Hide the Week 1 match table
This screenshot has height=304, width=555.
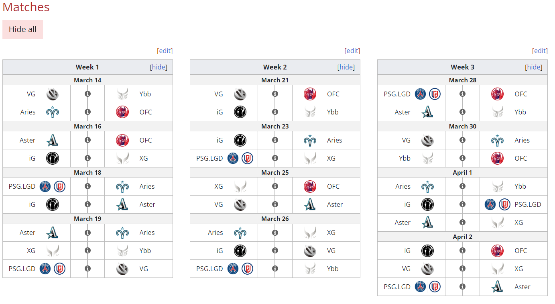pyautogui.click(x=159, y=67)
